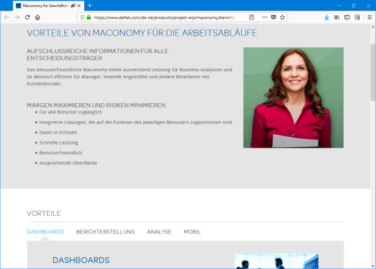This screenshot has width=376, height=269.
Task: Click bullet 'Benutzerfreundlich'
Action: [x=60, y=153]
